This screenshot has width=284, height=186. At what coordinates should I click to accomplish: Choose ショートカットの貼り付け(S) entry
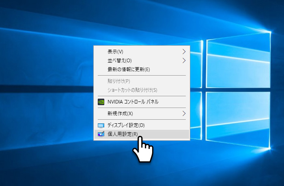(142, 90)
